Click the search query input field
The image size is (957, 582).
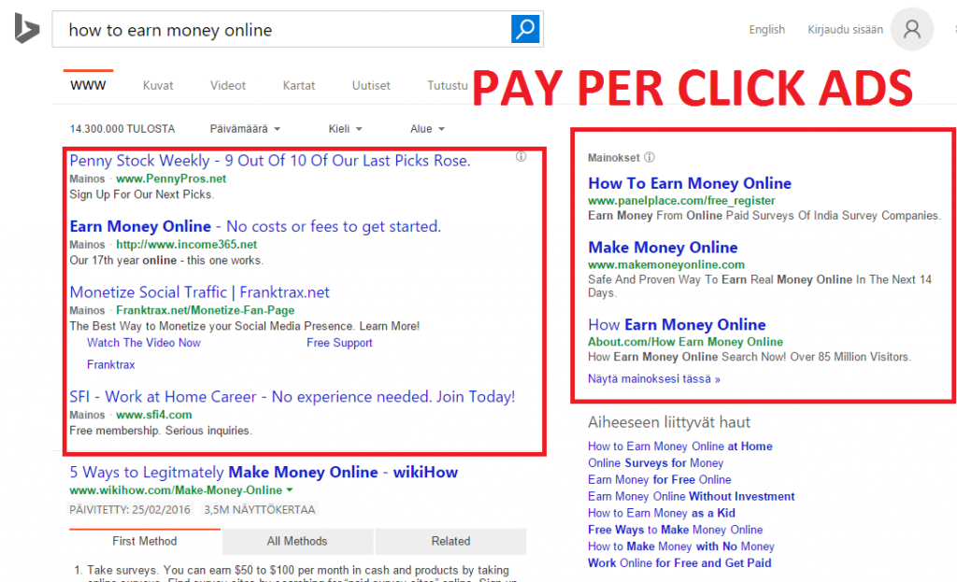tap(281, 29)
